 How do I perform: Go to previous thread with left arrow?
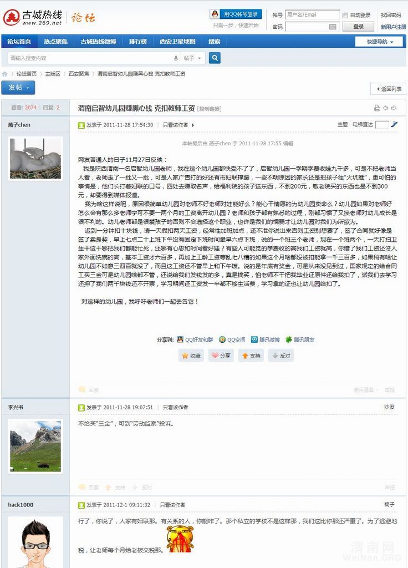(x=386, y=108)
